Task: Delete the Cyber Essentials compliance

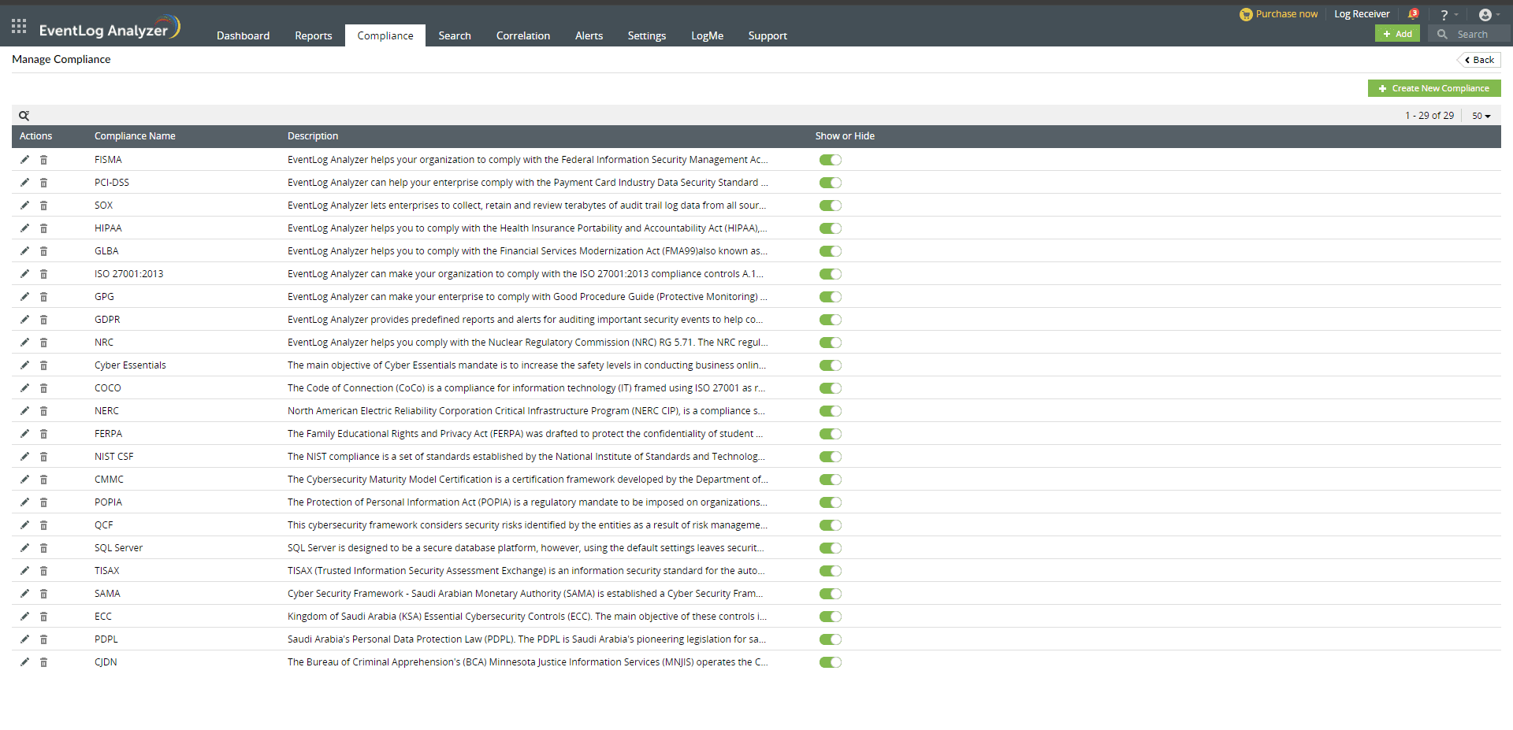Action: 43,365
